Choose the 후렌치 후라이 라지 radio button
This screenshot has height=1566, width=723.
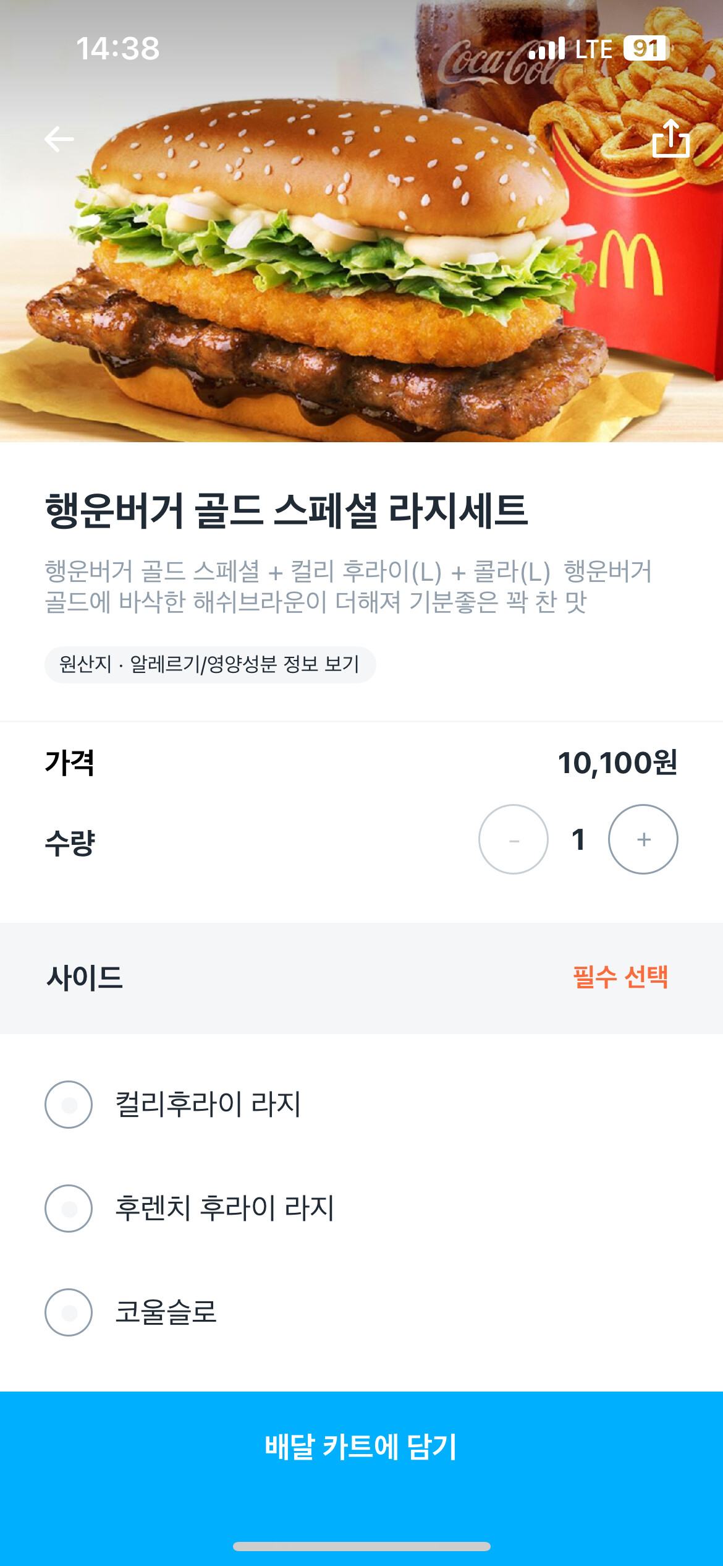(69, 1209)
